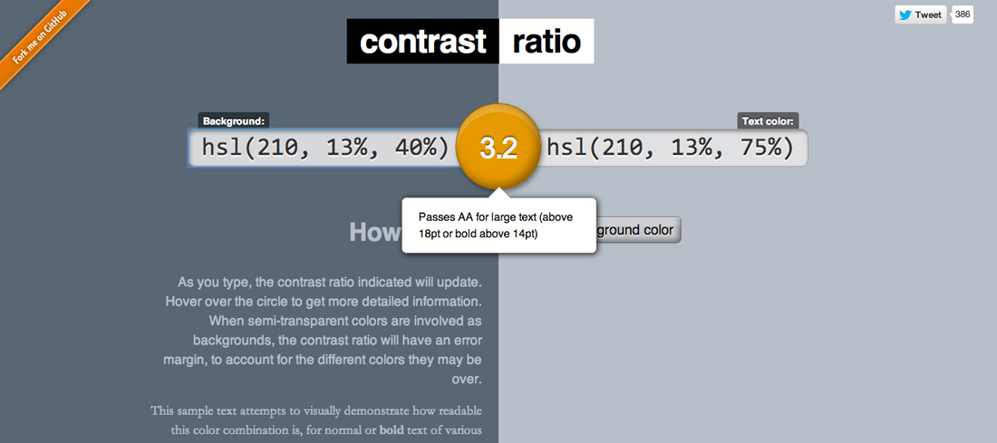Click the 'error margin' instruction line
The height and width of the screenshot is (443, 997).
pos(337,340)
